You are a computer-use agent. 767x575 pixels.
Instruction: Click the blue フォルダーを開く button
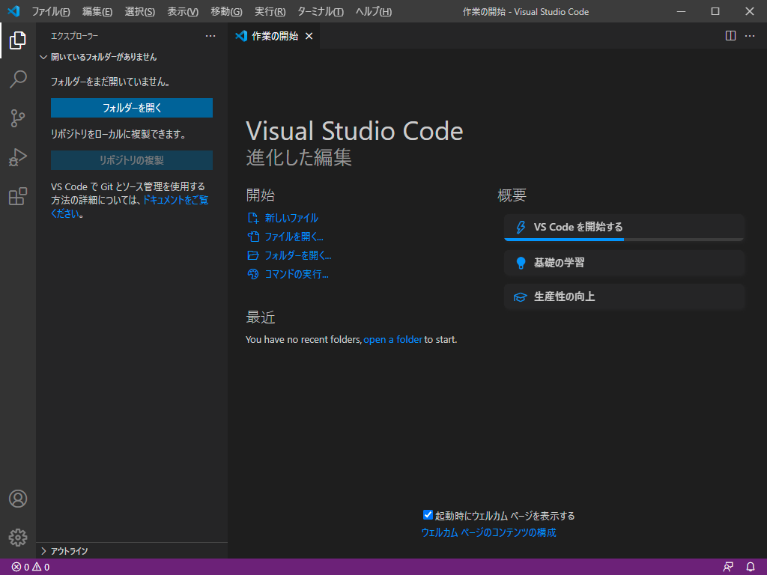pos(132,108)
